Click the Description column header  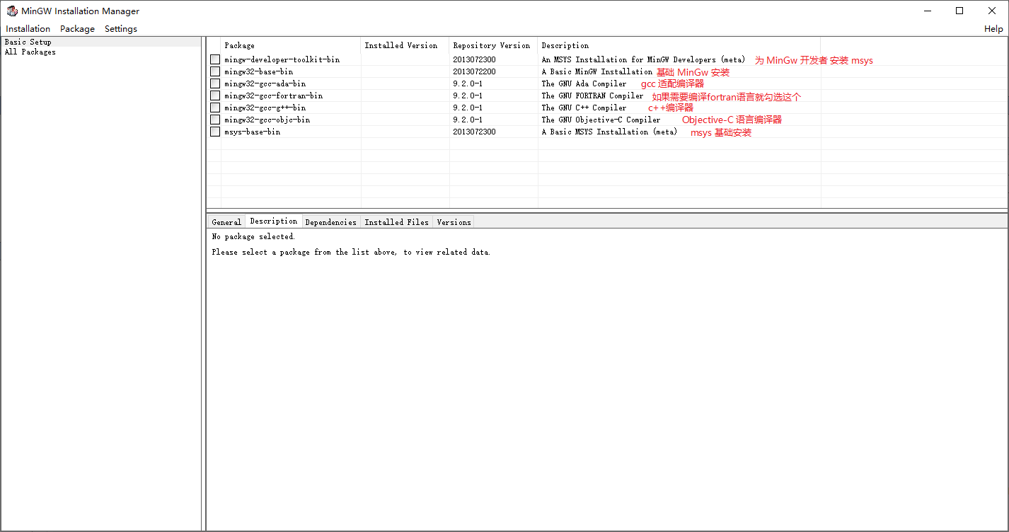point(679,45)
